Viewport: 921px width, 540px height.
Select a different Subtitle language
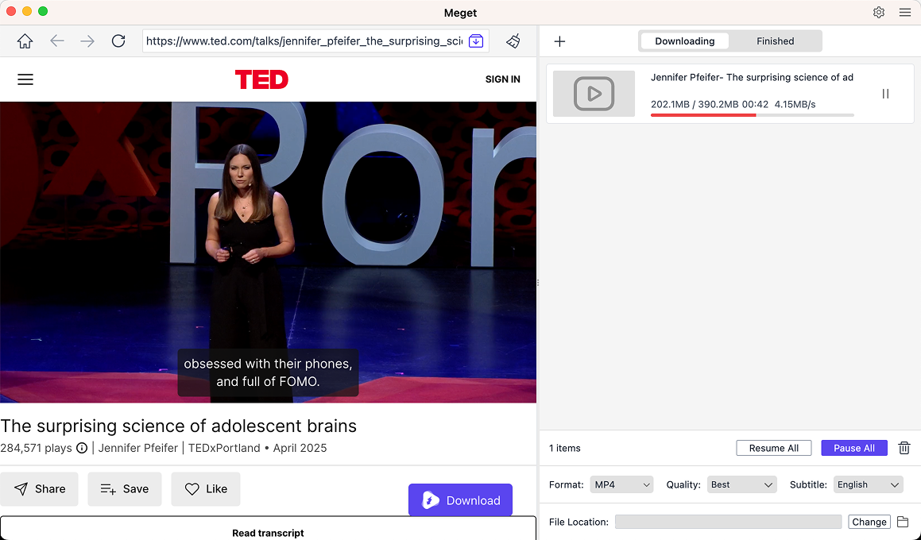click(868, 484)
